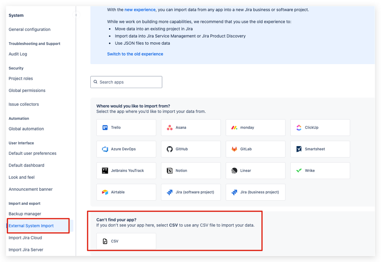
Task: Click the CSV file icon
Action: 105,241
